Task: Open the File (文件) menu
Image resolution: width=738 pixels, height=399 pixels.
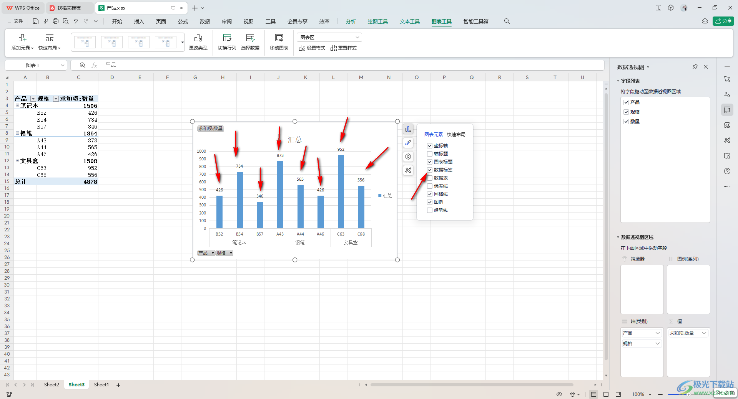Action: [x=15, y=21]
